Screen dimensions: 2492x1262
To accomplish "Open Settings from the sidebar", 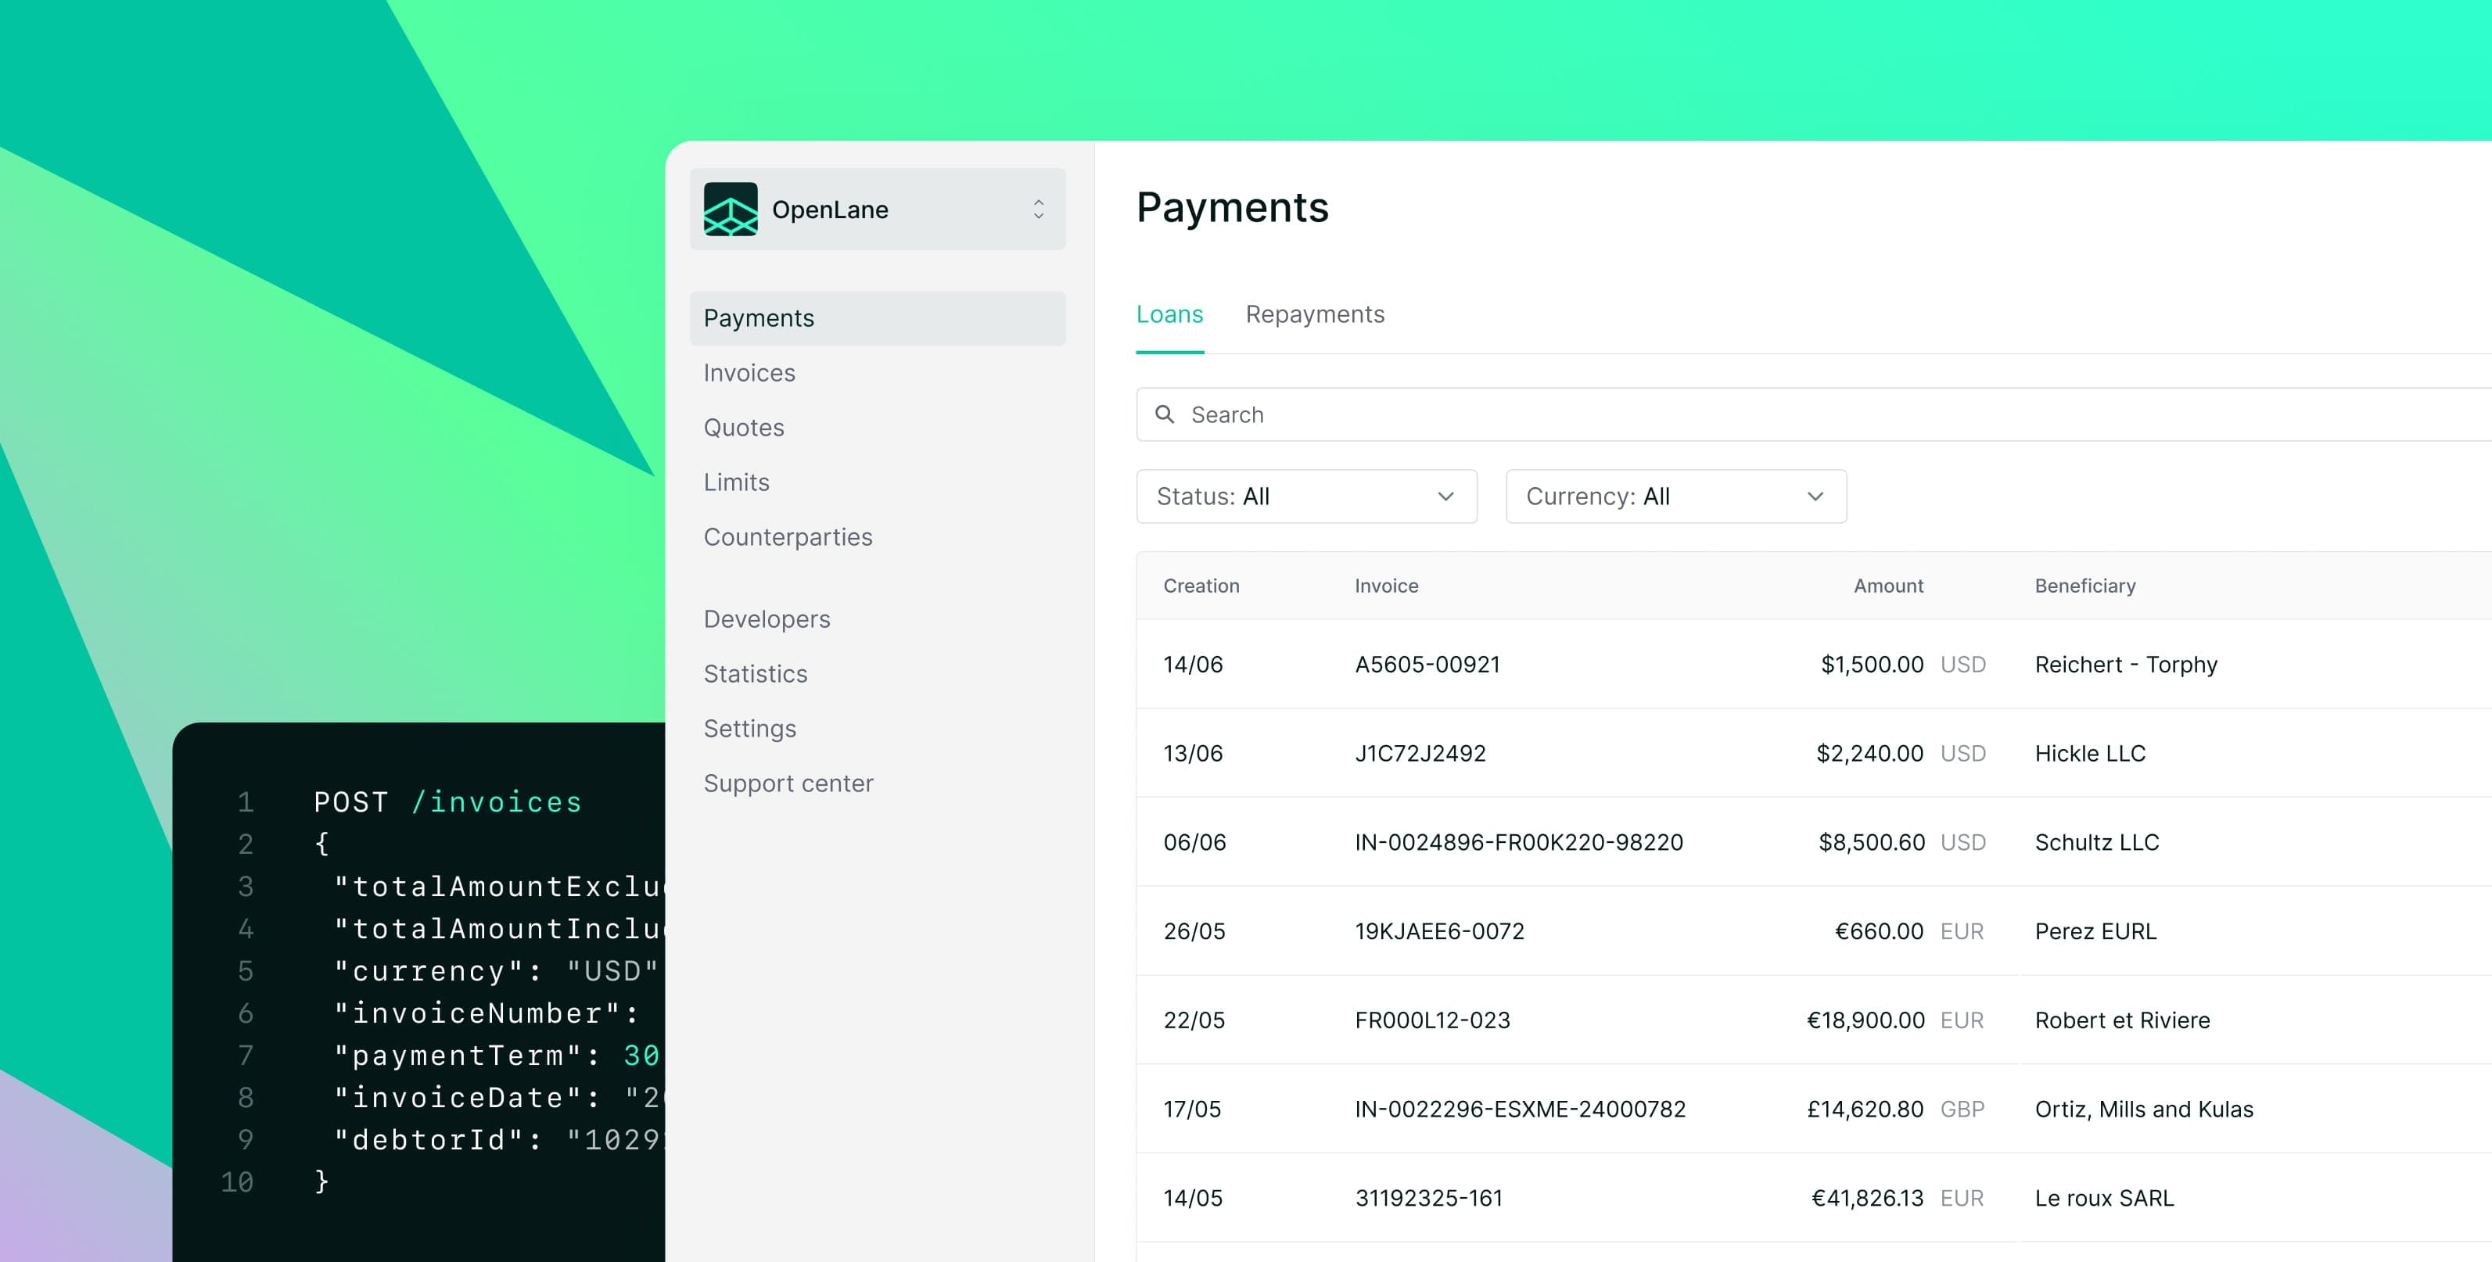I will (750, 728).
